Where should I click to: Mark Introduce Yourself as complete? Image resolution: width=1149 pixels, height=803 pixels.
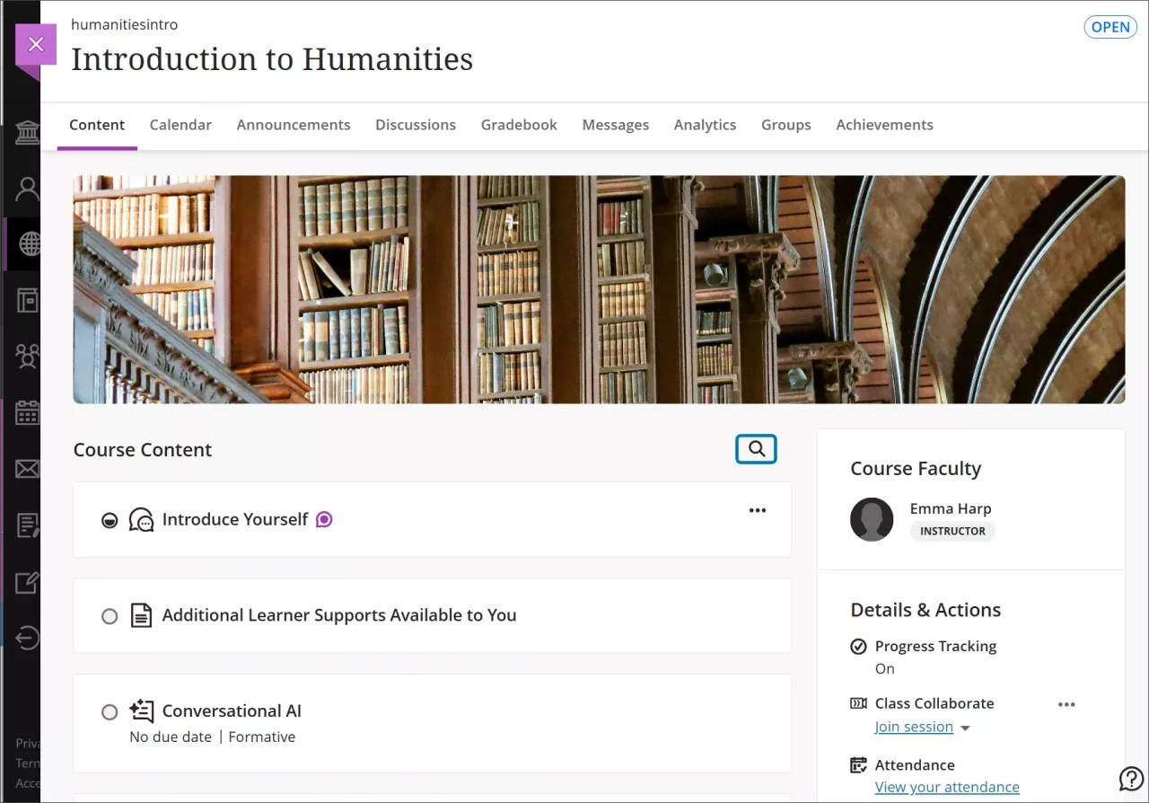tap(110, 519)
